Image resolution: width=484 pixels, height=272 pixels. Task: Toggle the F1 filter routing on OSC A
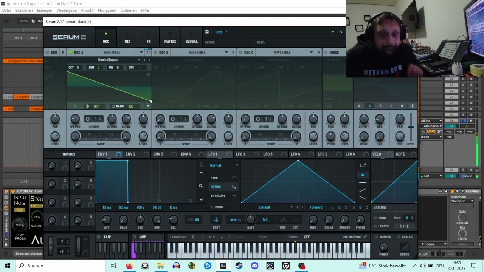pos(148,53)
